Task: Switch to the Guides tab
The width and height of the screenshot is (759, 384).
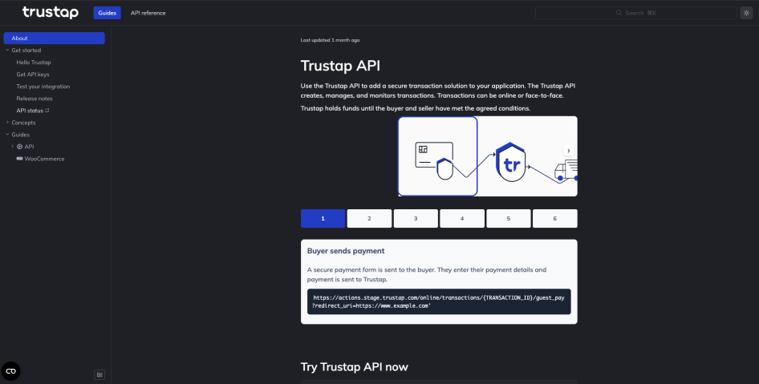Action: click(107, 13)
